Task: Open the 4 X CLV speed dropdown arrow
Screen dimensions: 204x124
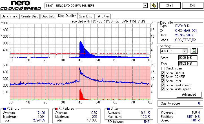Action: click(185, 51)
